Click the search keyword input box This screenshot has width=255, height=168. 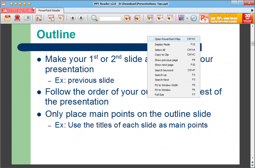[x=110, y=19]
